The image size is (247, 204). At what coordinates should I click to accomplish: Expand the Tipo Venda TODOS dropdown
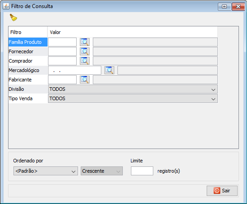pos(133,98)
